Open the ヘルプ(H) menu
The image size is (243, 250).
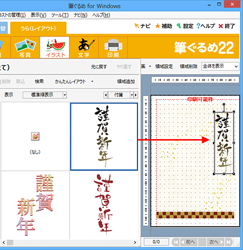101,15
